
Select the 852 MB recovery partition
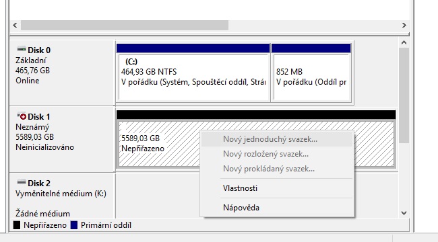tap(311, 73)
